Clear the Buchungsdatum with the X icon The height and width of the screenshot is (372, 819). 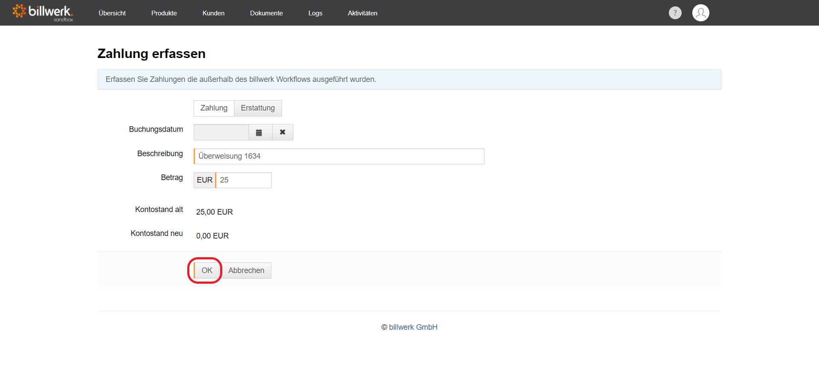(x=282, y=132)
